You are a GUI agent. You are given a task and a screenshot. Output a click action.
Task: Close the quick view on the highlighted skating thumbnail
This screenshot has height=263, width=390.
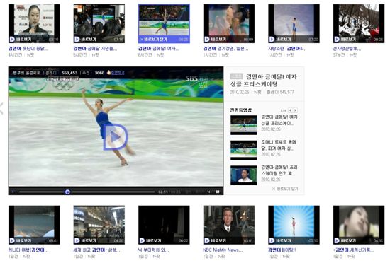pyautogui.click(x=153, y=40)
